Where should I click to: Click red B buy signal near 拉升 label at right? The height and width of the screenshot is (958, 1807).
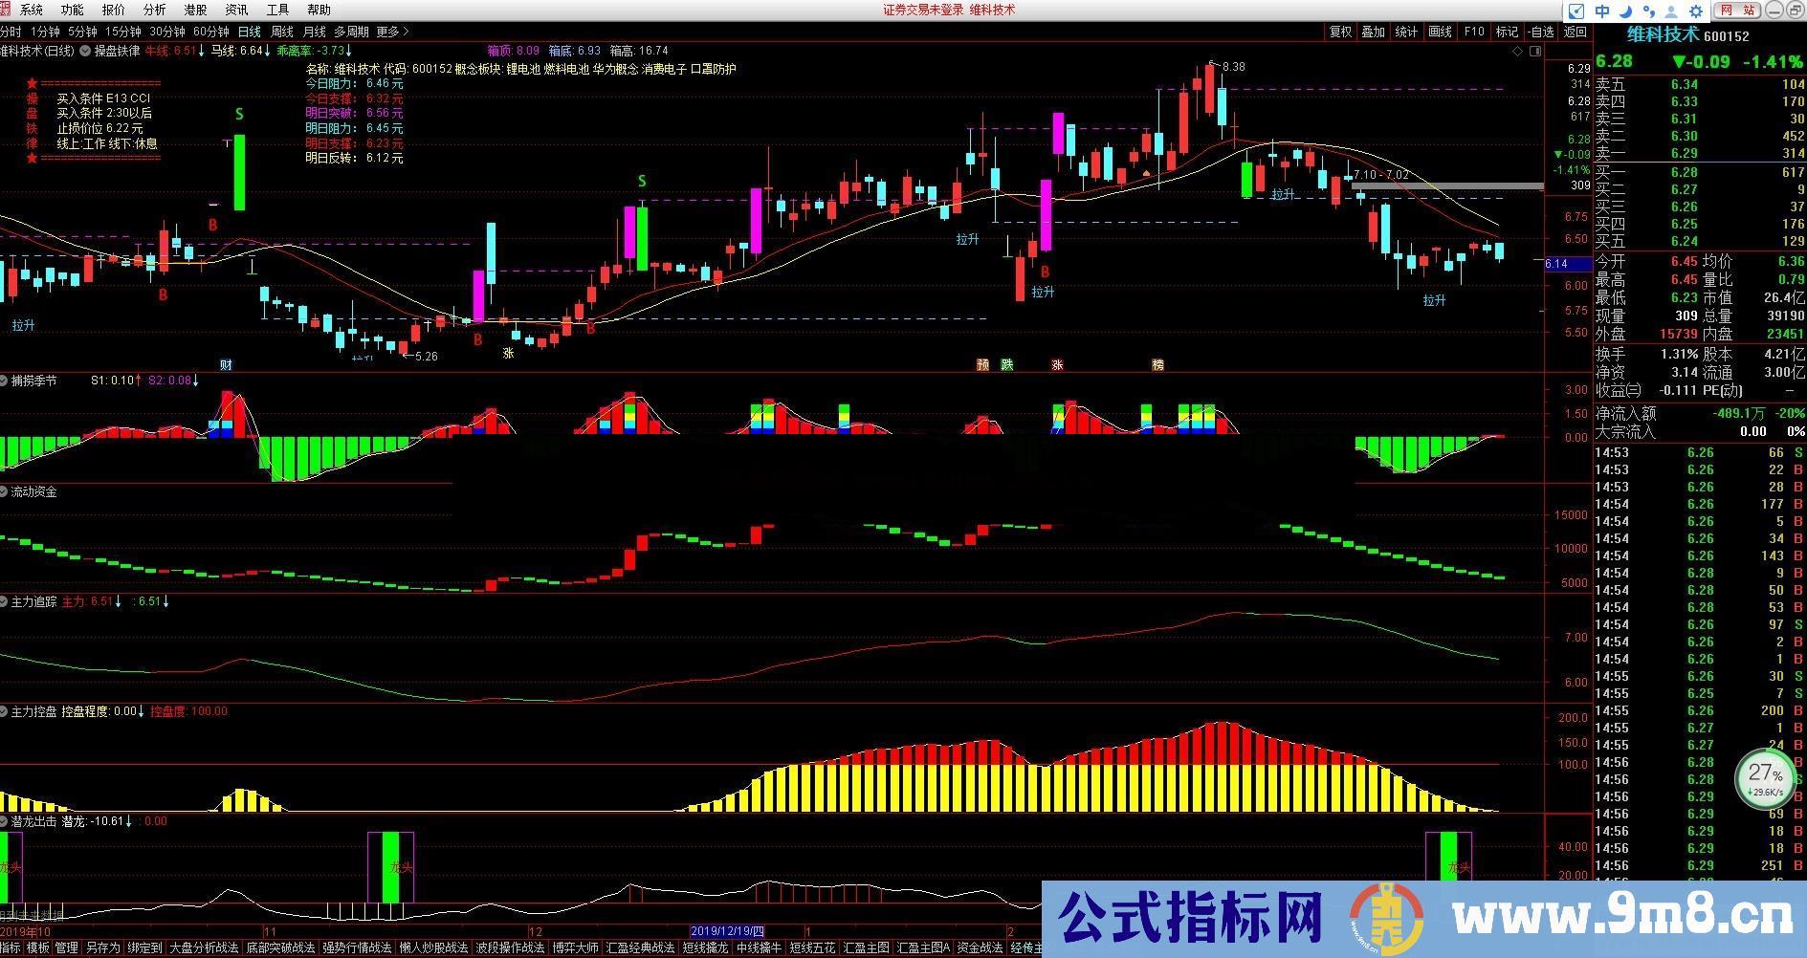[1046, 272]
